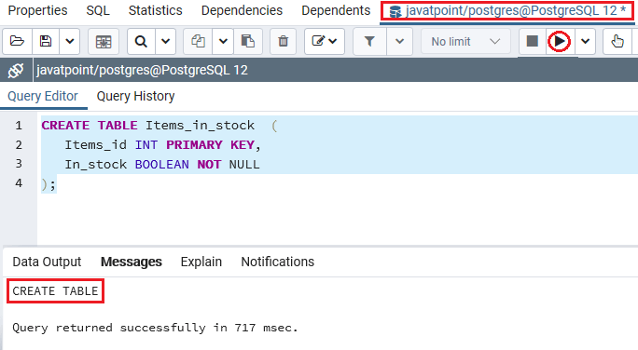Open the Find options dropdown arrow

[x=166, y=41]
